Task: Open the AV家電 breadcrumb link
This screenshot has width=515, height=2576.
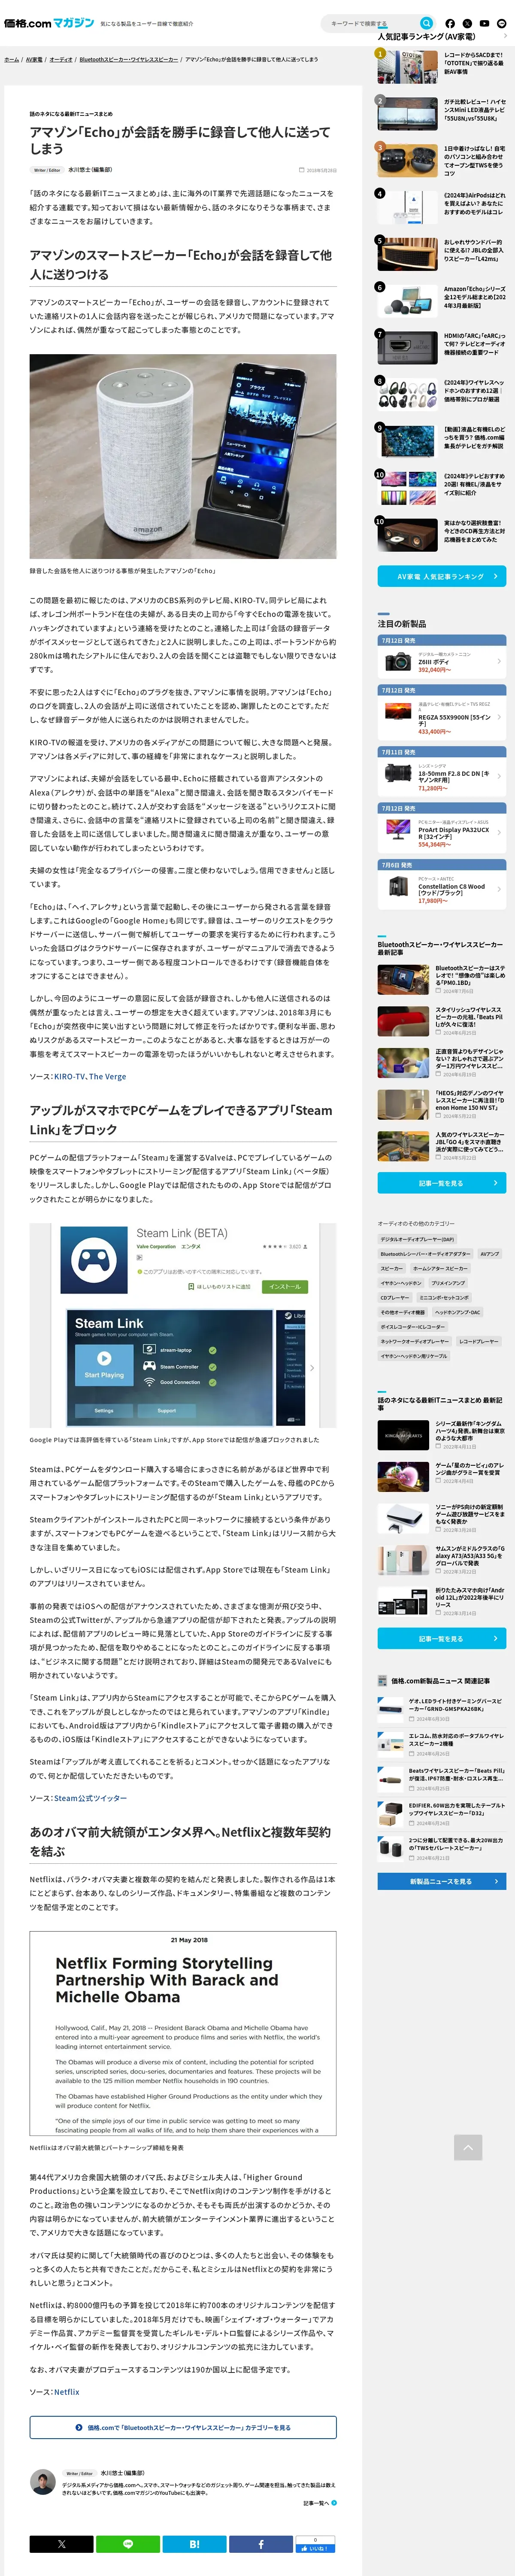Action: [x=34, y=59]
